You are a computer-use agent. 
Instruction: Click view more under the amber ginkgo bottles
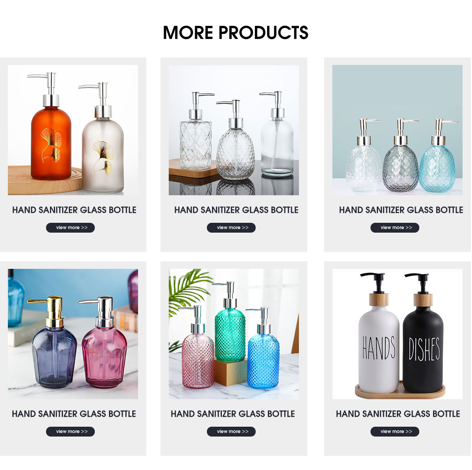[x=70, y=228]
